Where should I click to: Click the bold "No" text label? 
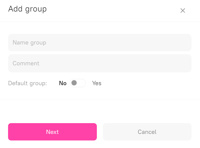pos(63,83)
